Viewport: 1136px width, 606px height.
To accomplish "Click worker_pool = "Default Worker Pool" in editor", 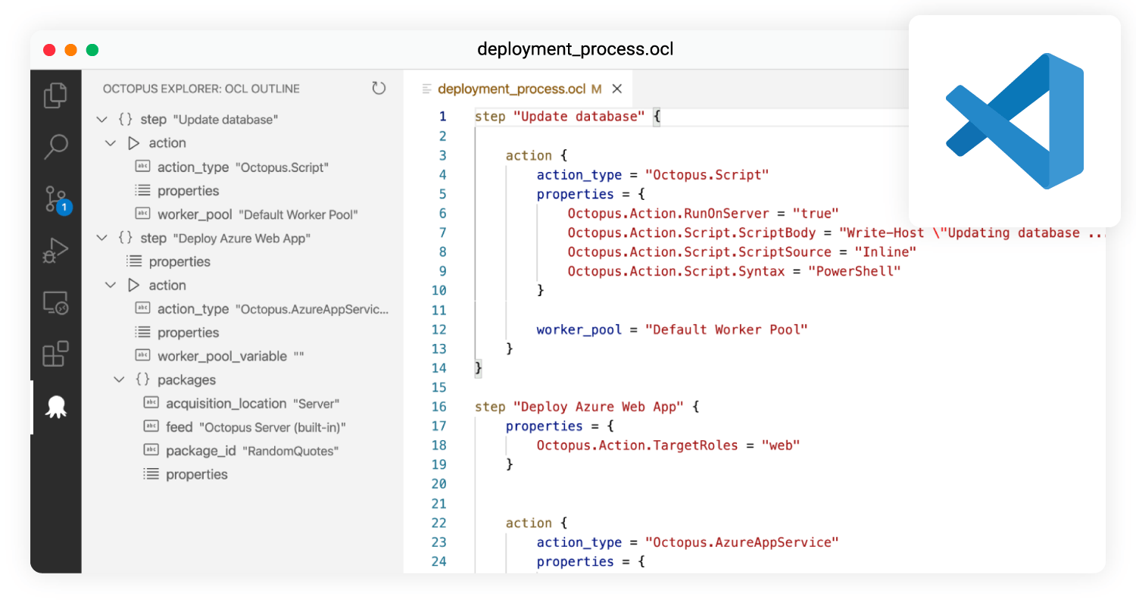I will pyautogui.click(x=673, y=330).
